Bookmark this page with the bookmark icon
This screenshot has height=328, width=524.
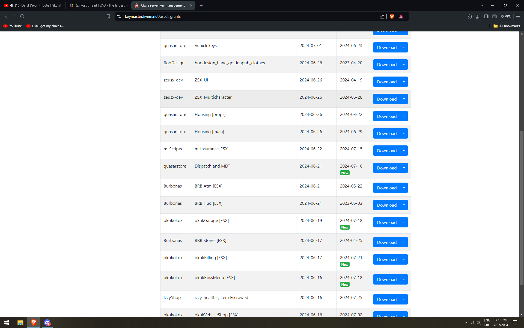pyautogui.click(x=108, y=16)
